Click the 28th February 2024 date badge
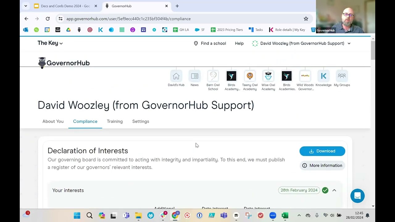Viewport: 395px width, 222px height. click(x=299, y=190)
